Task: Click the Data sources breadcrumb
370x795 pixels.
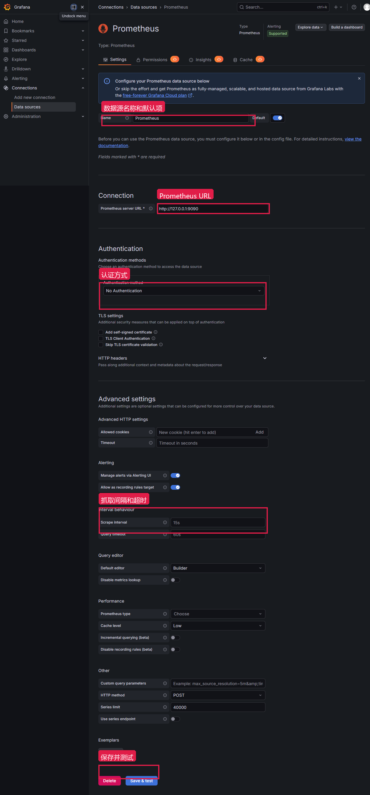Action: (x=143, y=7)
